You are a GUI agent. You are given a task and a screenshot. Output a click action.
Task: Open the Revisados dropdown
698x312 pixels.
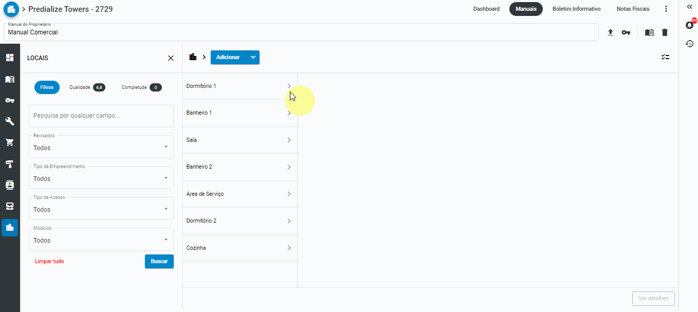point(101,147)
